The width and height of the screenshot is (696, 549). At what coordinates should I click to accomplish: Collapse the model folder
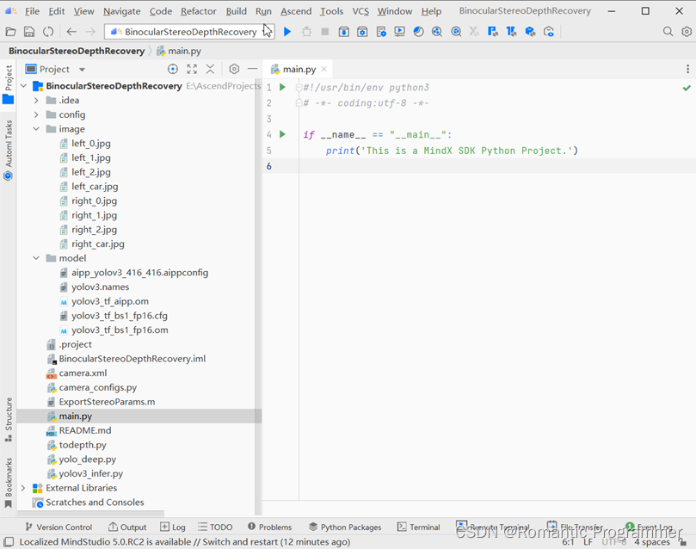[x=36, y=258]
